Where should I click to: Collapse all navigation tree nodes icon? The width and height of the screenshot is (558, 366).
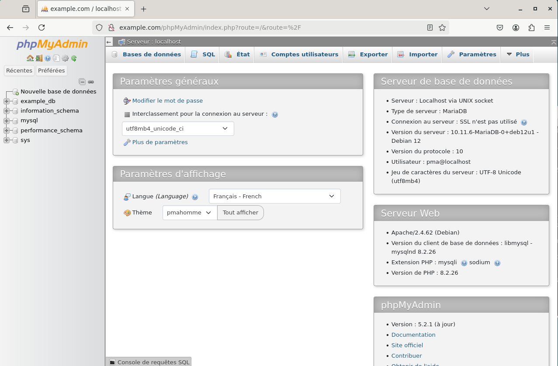point(82,82)
